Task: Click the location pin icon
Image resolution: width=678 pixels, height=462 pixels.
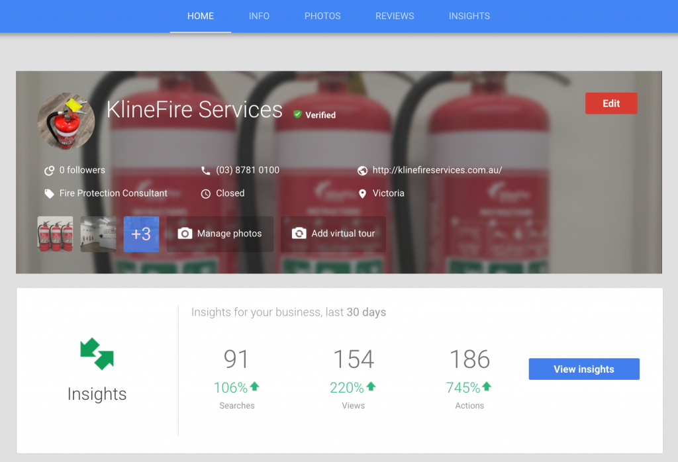Action: click(x=362, y=194)
